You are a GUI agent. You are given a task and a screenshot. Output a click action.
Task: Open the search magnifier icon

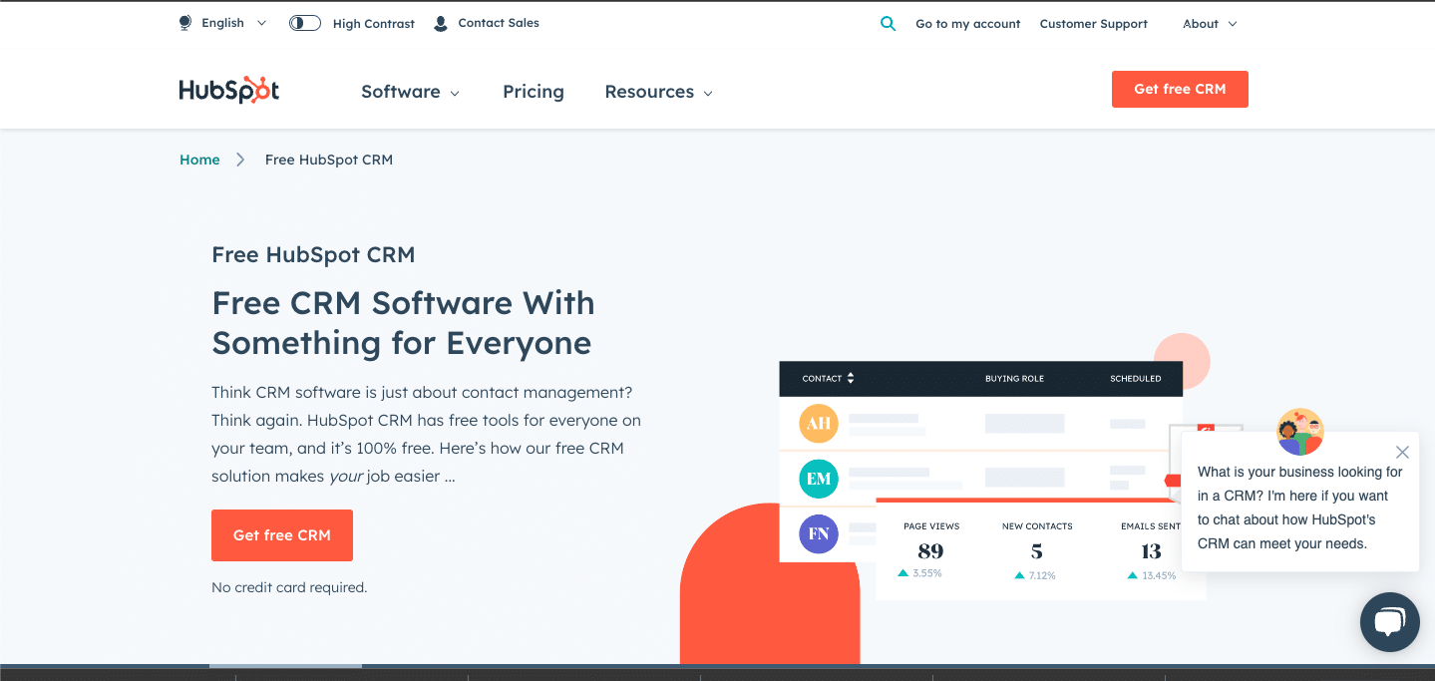[x=888, y=24]
